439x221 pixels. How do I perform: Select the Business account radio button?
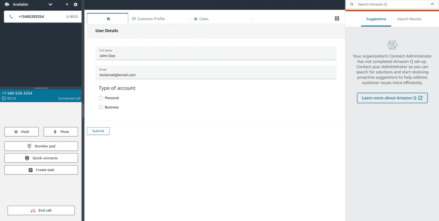(101, 107)
